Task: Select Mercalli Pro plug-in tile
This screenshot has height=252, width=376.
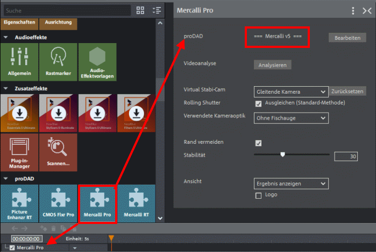Action: click(97, 204)
